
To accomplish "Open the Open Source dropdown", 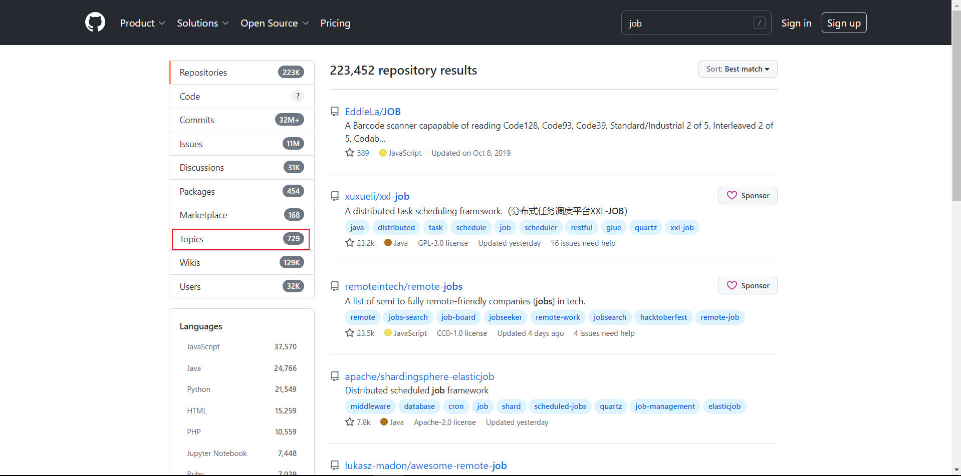I will [x=275, y=23].
